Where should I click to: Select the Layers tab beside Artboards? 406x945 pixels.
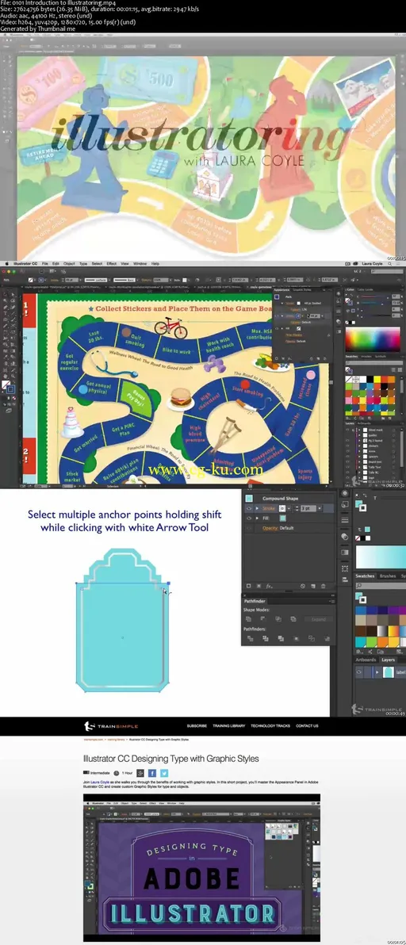tap(389, 660)
